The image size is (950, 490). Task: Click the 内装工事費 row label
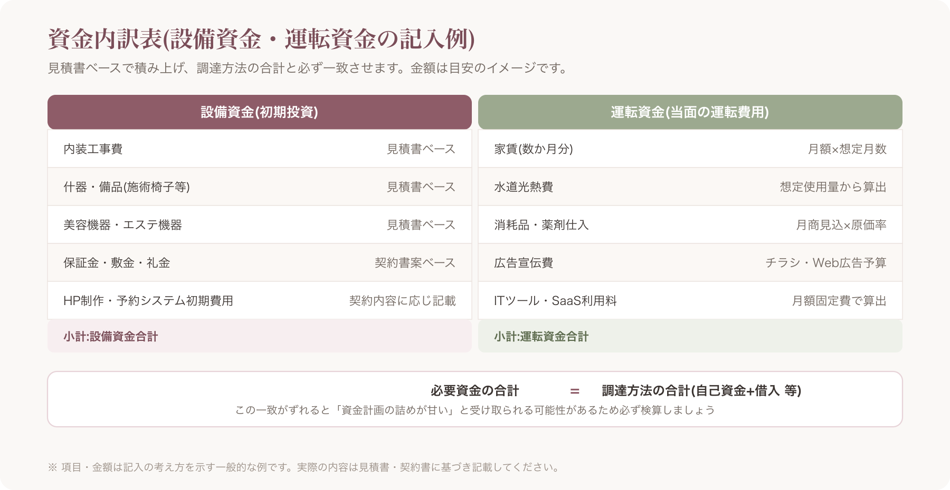(x=93, y=149)
